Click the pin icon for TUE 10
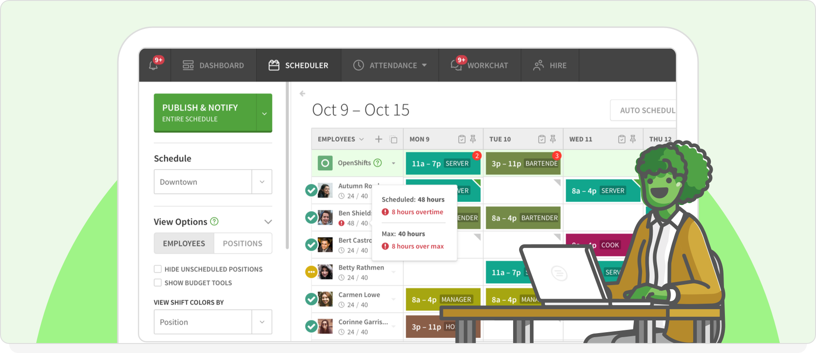 pyautogui.click(x=553, y=139)
